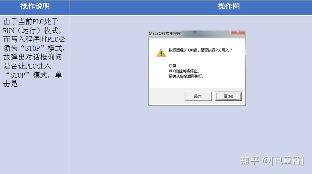Image resolution: width=312 pixels, height=174 pixels.
Task: Select the 操作图 column header
Action: tap(228, 6)
